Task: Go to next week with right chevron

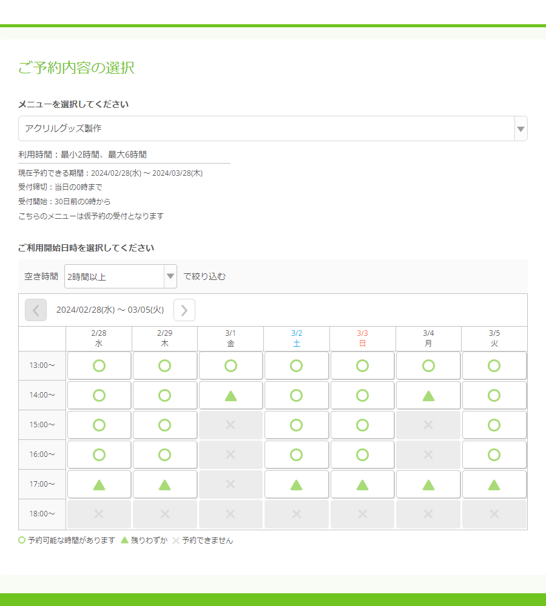Action: 184,310
